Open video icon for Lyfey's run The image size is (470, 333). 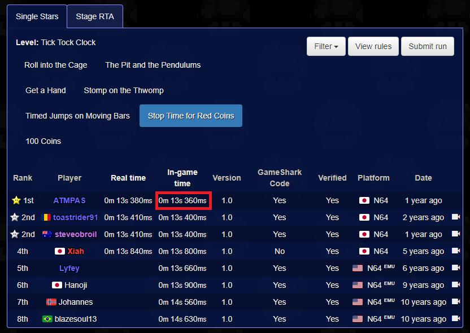(x=456, y=268)
